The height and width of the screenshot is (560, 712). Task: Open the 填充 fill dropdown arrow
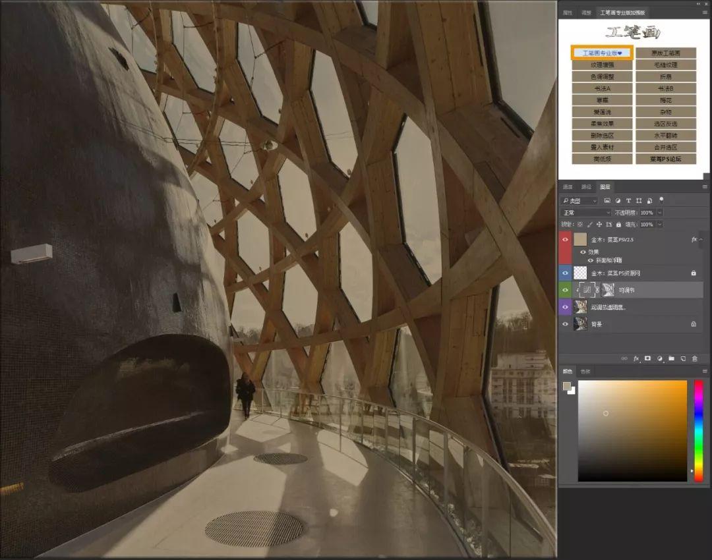(x=660, y=224)
